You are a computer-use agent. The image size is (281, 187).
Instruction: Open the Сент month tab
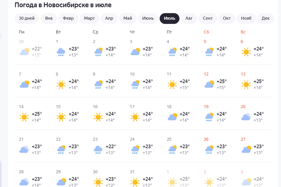pos(207,18)
